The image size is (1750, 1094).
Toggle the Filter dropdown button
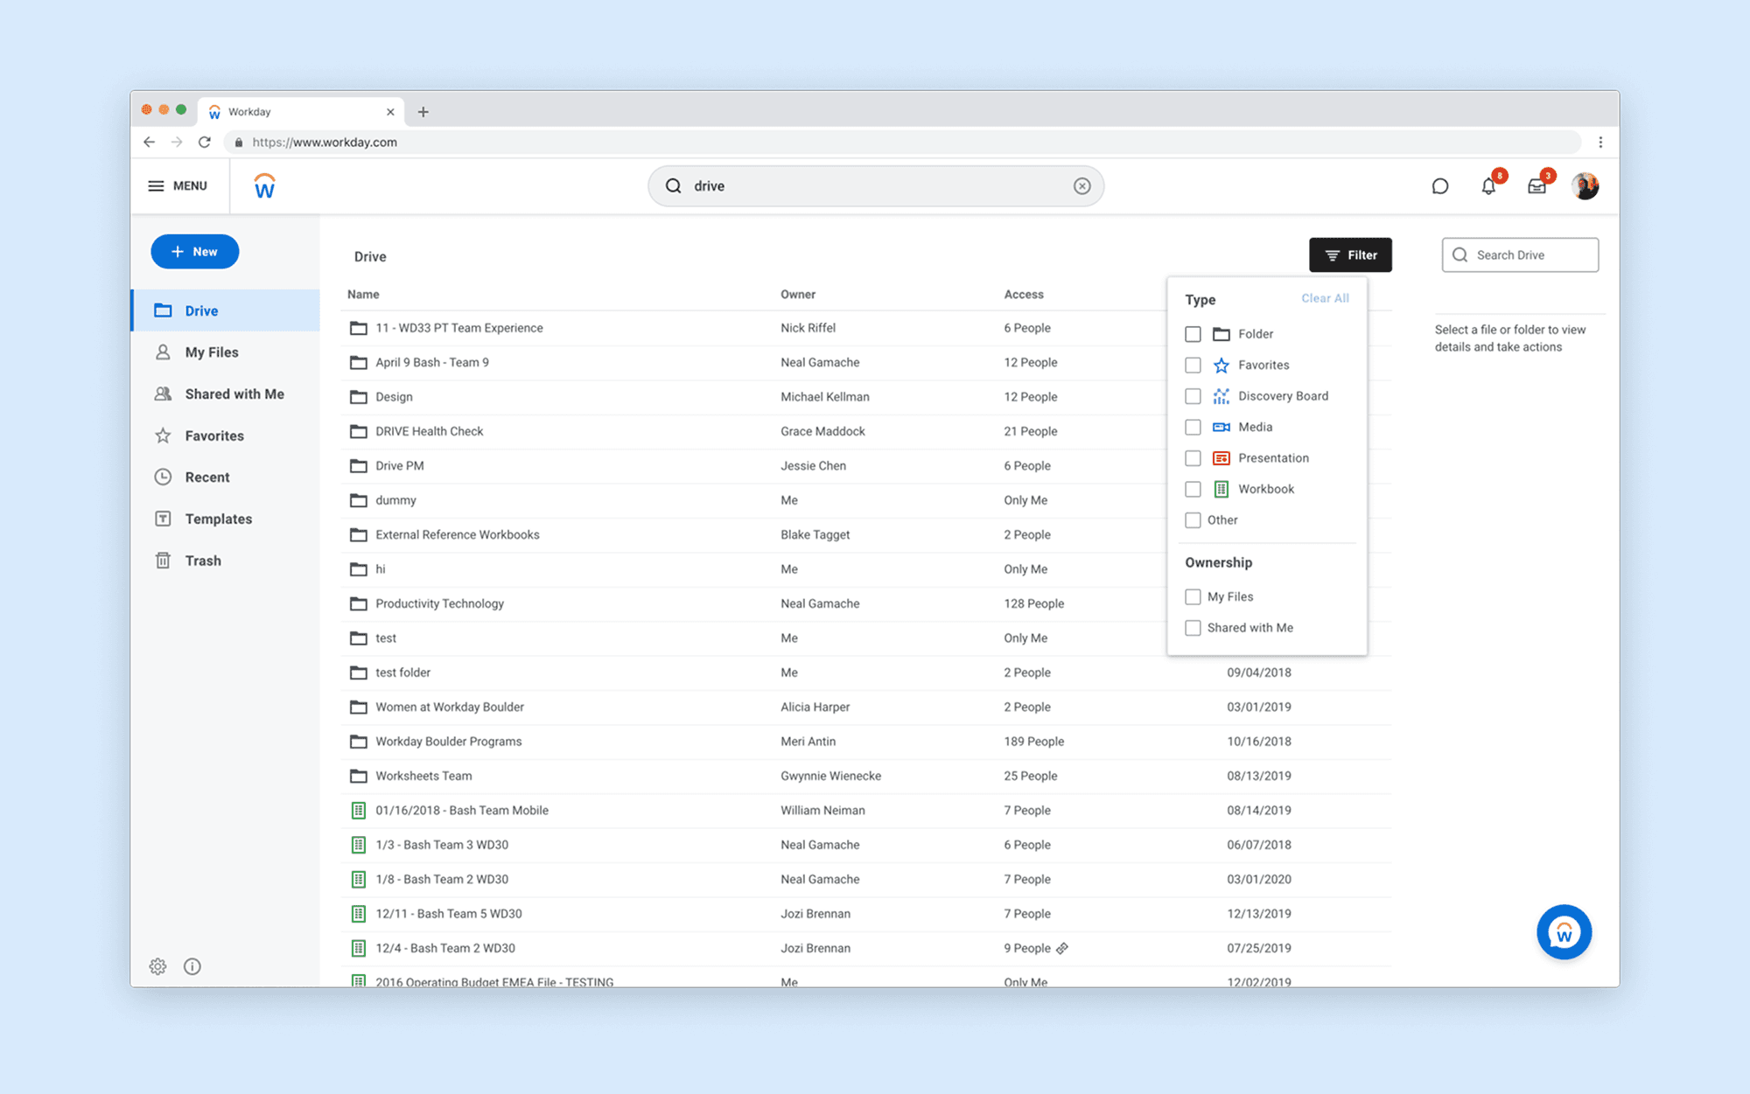1350,255
